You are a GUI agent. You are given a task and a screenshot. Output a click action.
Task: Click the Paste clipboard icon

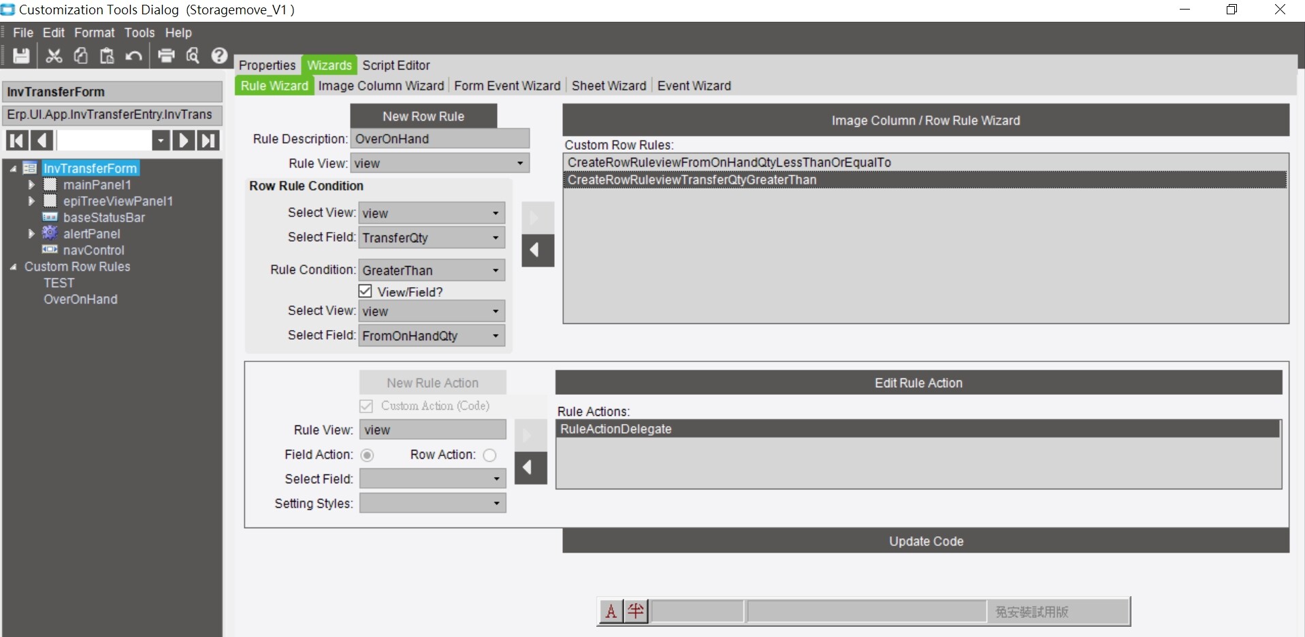pyautogui.click(x=107, y=56)
